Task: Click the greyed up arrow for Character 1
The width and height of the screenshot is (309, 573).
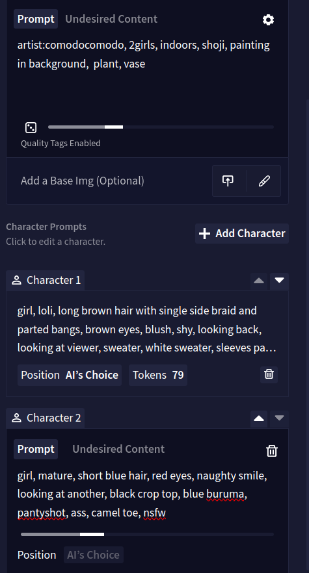Action: click(x=259, y=281)
